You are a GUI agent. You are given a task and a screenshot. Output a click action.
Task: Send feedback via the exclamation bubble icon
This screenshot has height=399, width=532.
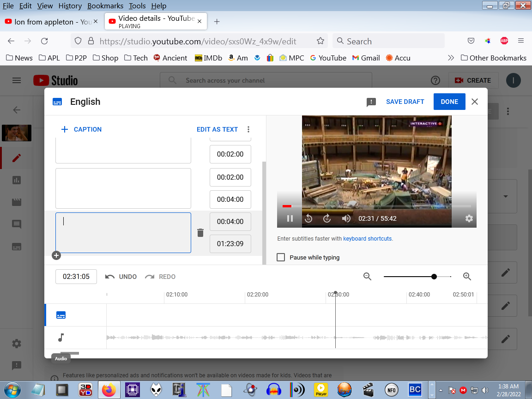click(371, 102)
